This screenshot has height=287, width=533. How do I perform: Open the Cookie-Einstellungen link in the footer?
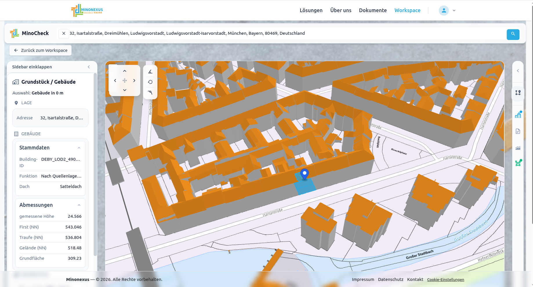click(445, 279)
